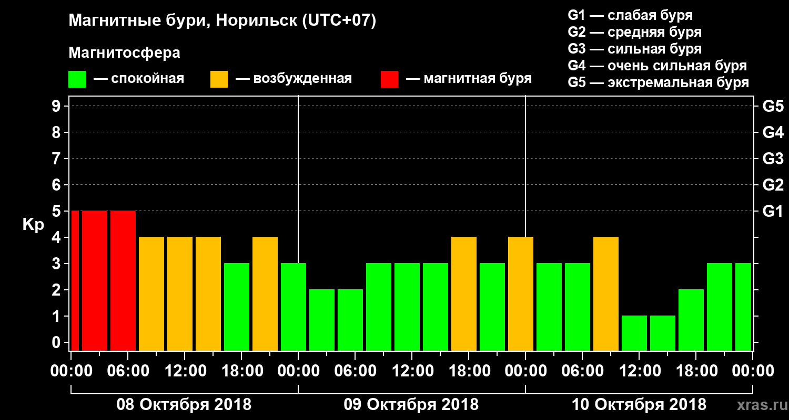Click the orange Kp 4 bar over 18:00, 09 October
Viewport: 789px width, 420px height.
pyautogui.click(x=464, y=294)
